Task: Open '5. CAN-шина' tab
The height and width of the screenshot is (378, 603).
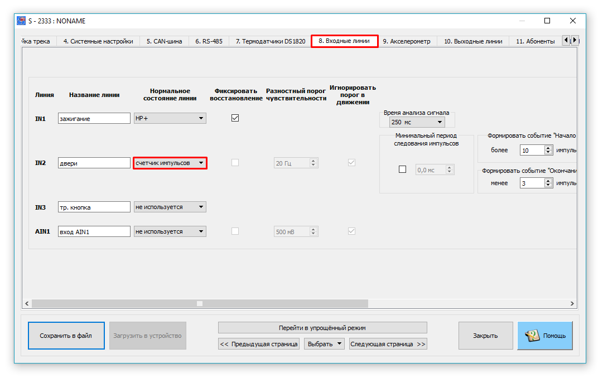Action: click(x=164, y=41)
